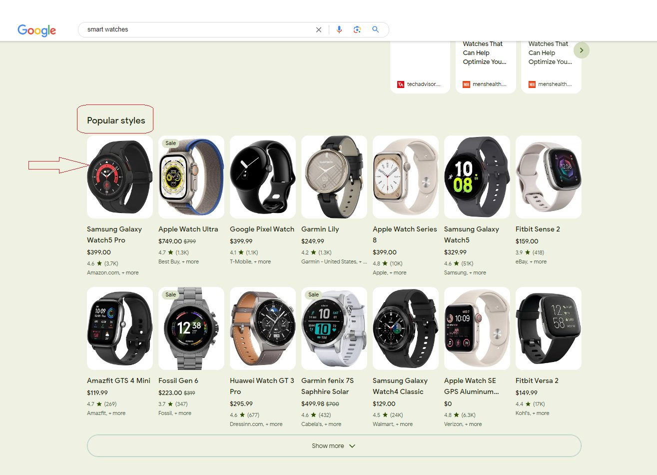The image size is (657, 475).
Task: Click the magnifying glass search button
Action: point(376,29)
